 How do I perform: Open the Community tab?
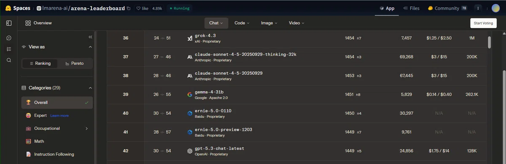pyautogui.click(x=447, y=8)
